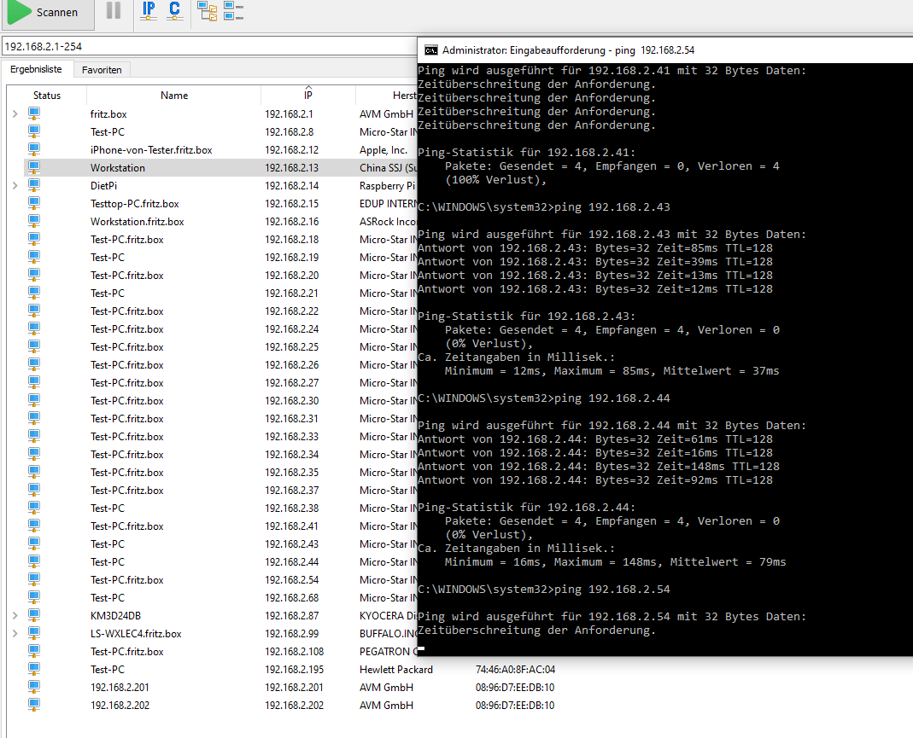
Task: Click the status icon for 192.168.2.201 row
Action: tap(34, 688)
